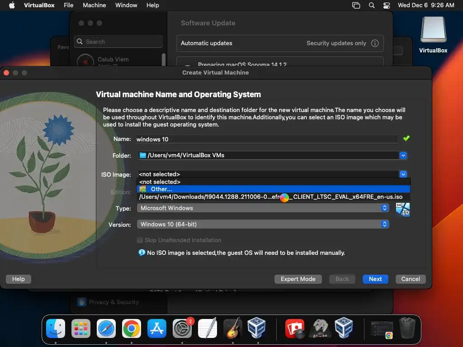
Task: Open Trash in the Dock
Action: coord(407,328)
